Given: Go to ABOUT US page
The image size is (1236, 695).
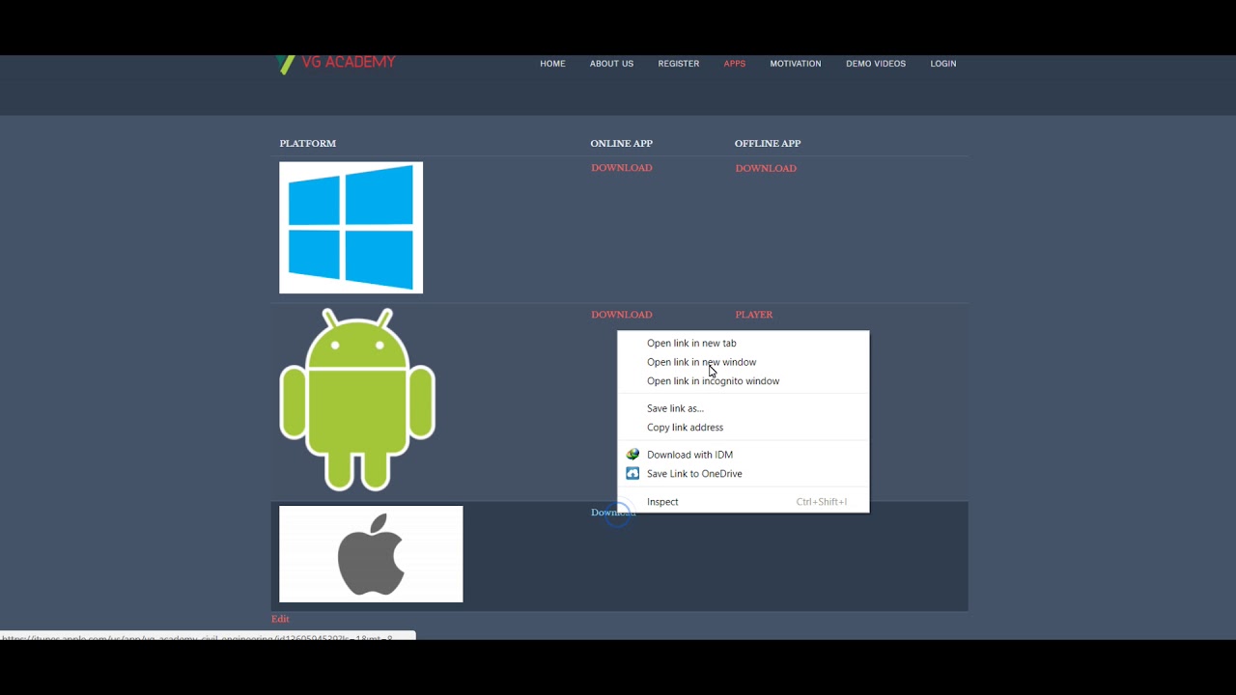Looking at the screenshot, I should click(611, 64).
